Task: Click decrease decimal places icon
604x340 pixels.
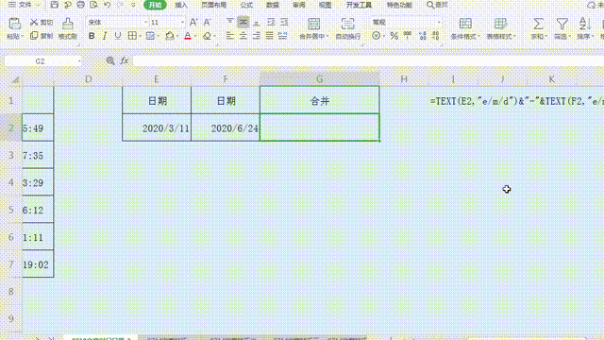Action: pos(436,36)
